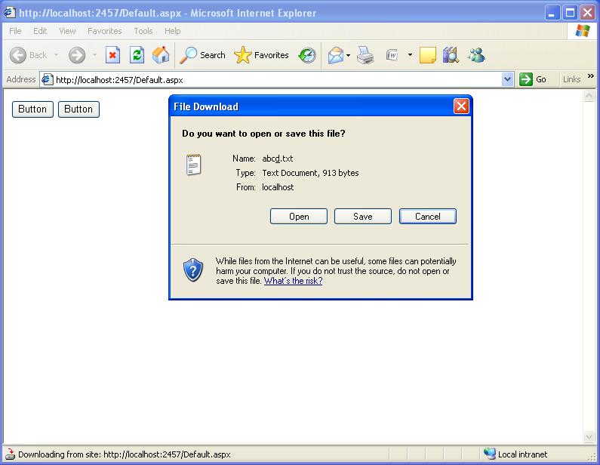Expand the Links toolbar chevron
This screenshot has height=465, width=600.
pyautogui.click(x=591, y=75)
